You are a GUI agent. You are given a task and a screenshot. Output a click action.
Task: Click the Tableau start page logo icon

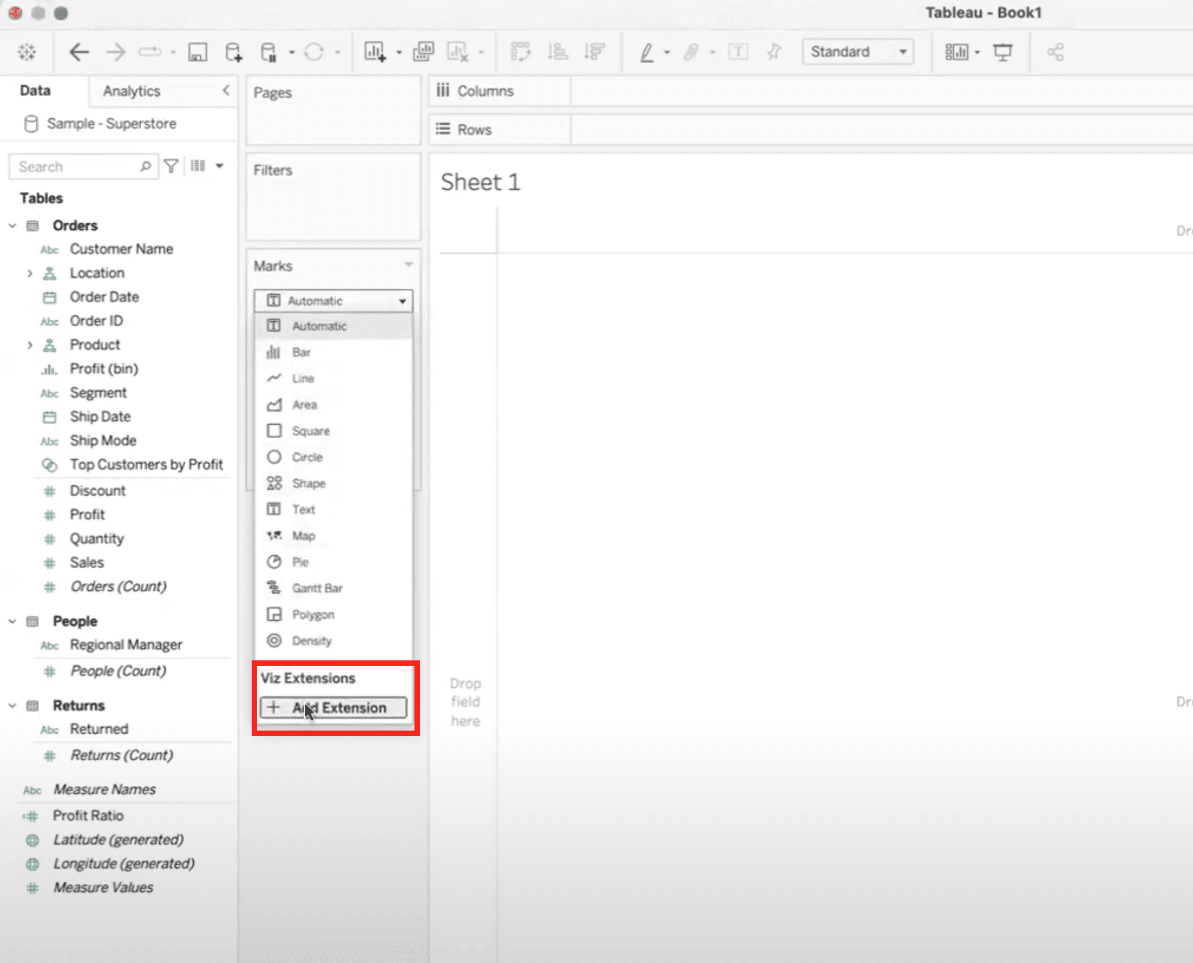pos(27,52)
